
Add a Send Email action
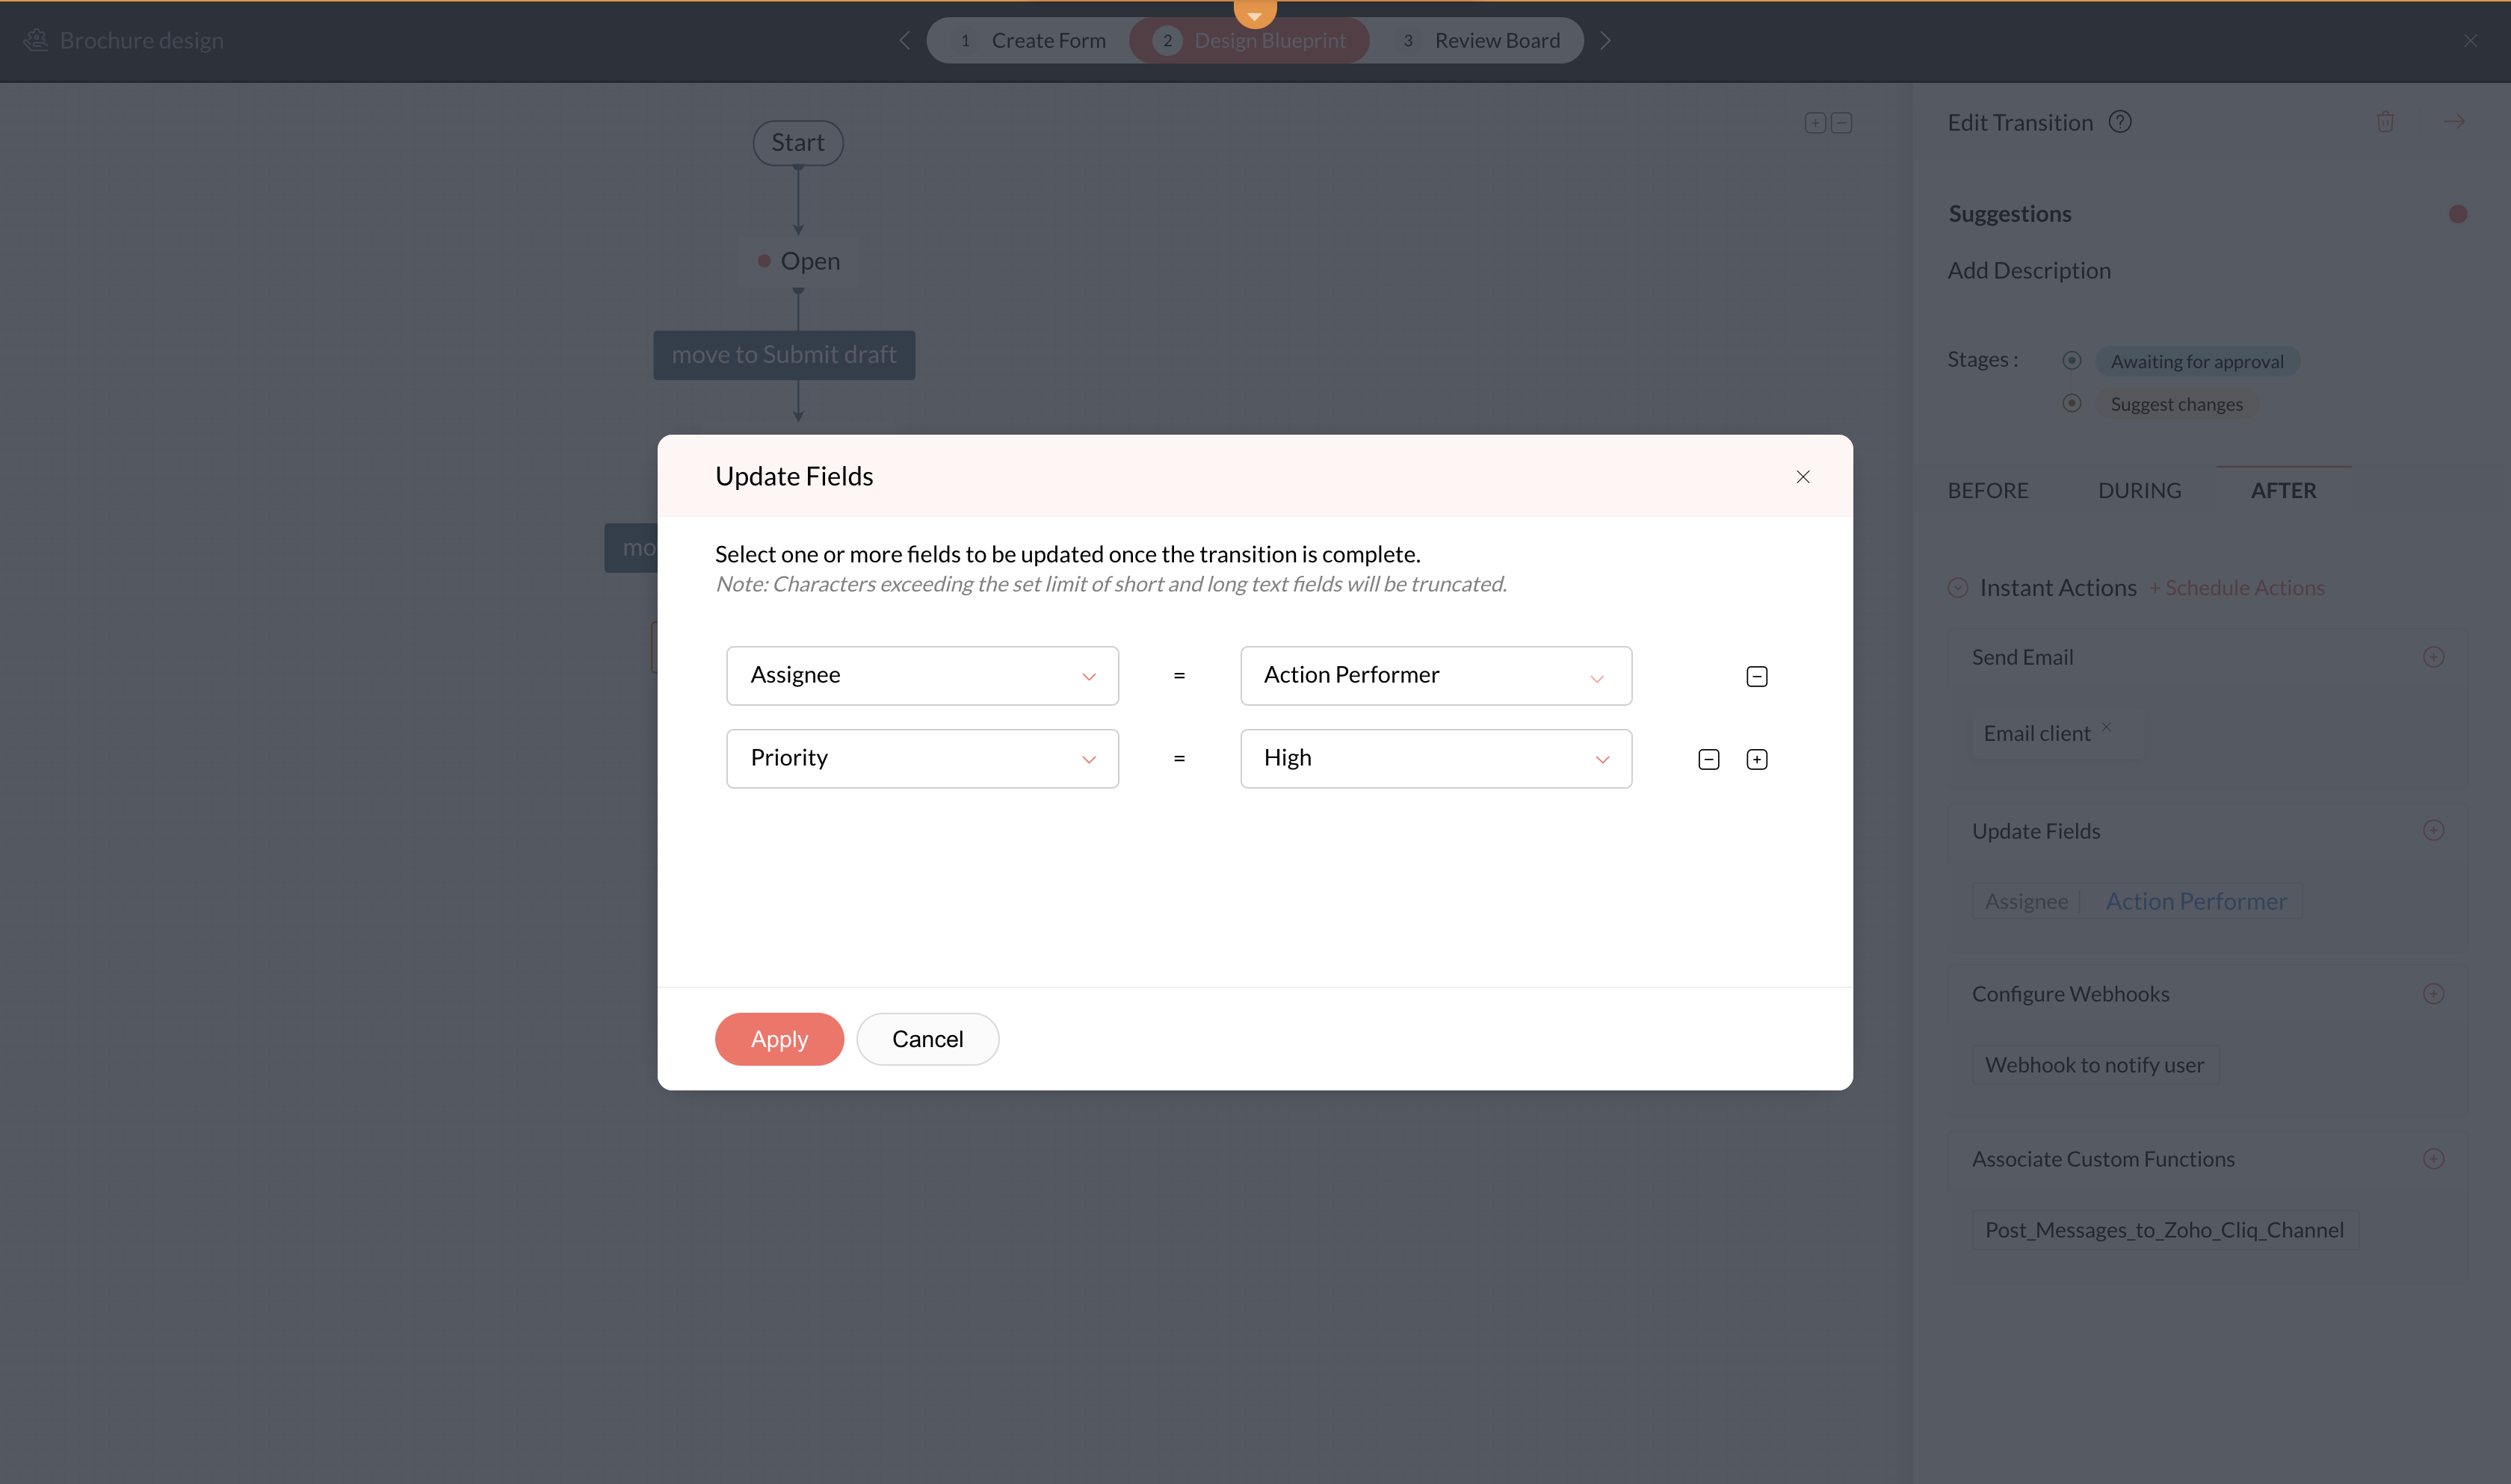pyautogui.click(x=2433, y=657)
